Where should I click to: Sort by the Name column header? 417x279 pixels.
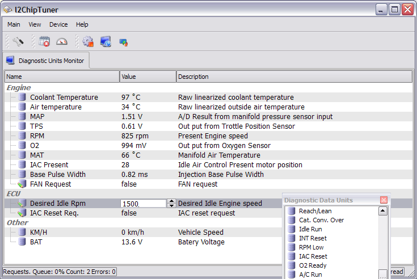click(x=62, y=77)
